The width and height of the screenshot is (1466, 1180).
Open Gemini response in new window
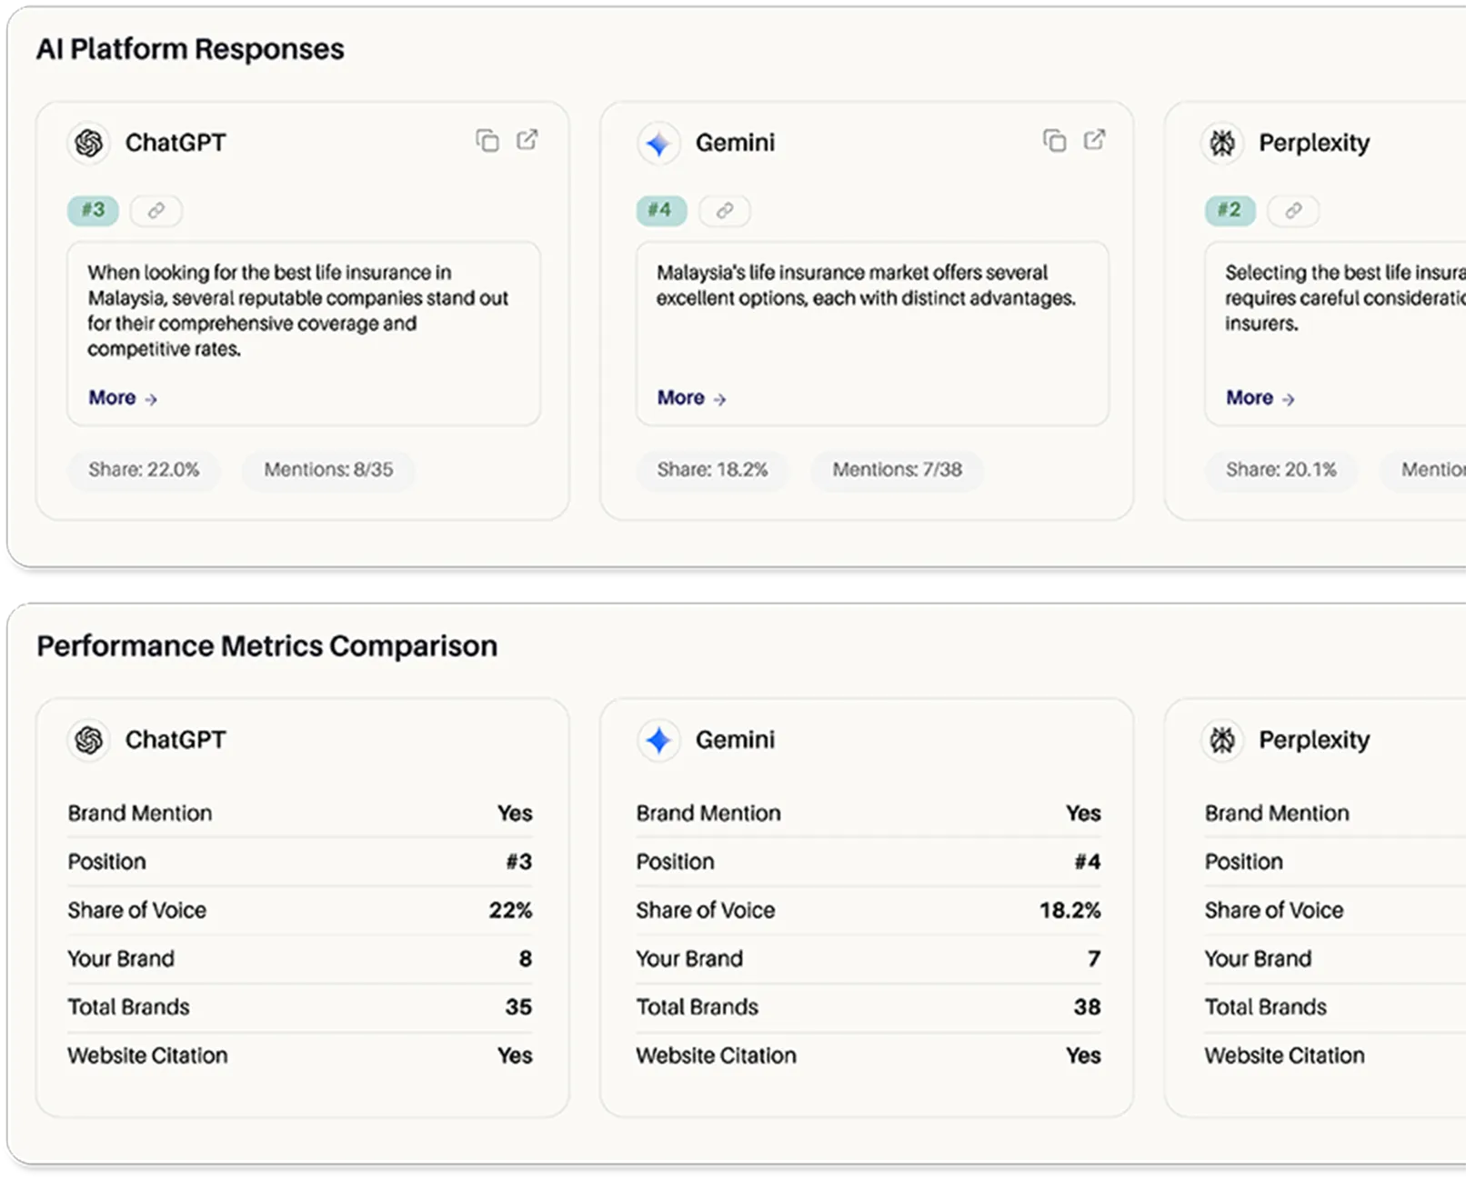point(1095,139)
